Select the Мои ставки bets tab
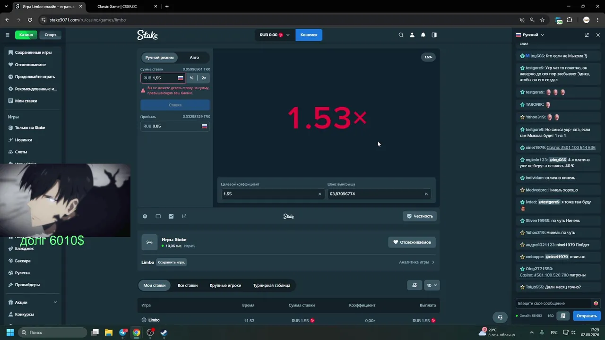The width and height of the screenshot is (605, 340). pyautogui.click(x=155, y=285)
